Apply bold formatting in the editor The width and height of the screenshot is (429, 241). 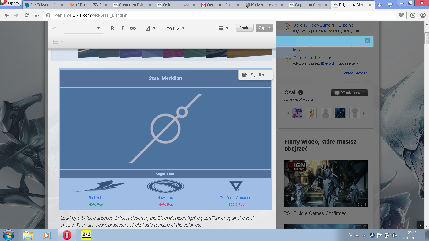[x=112, y=28]
